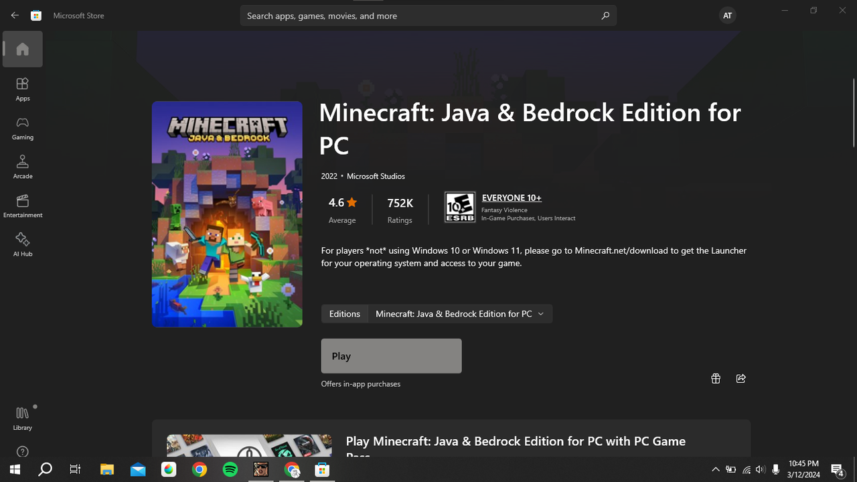The width and height of the screenshot is (857, 482).
Task: Open the Gaming section
Action: click(23, 128)
